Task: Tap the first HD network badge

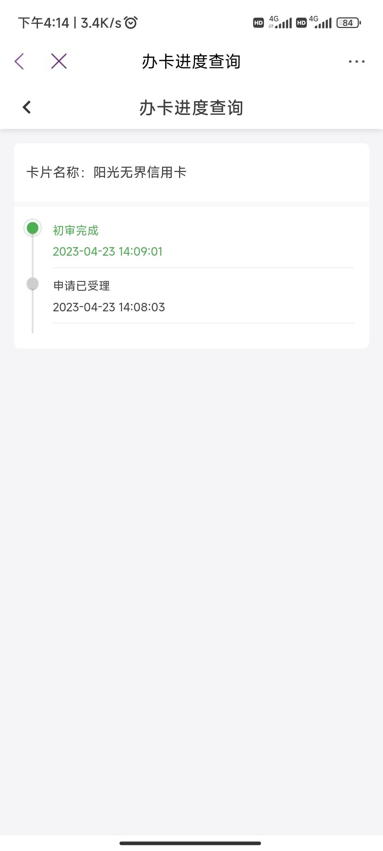Action: (259, 23)
